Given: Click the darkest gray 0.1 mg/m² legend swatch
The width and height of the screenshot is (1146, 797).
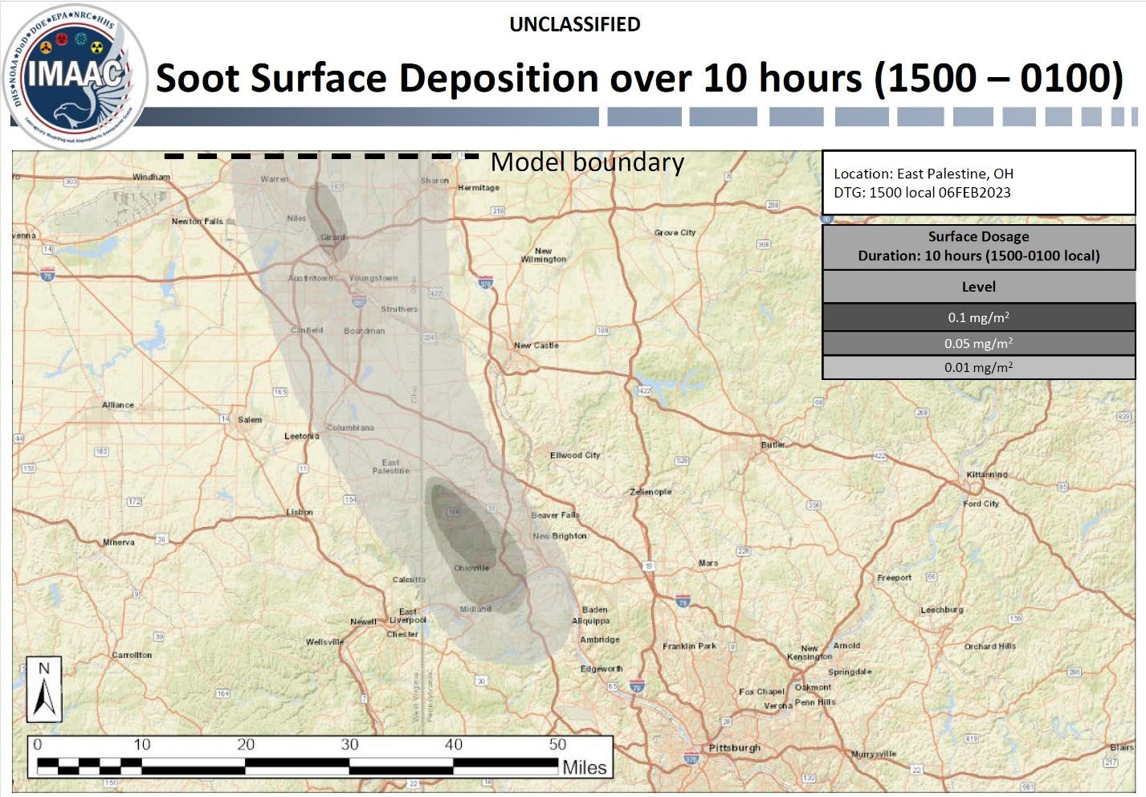Looking at the screenshot, I should pyautogui.click(x=977, y=317).
